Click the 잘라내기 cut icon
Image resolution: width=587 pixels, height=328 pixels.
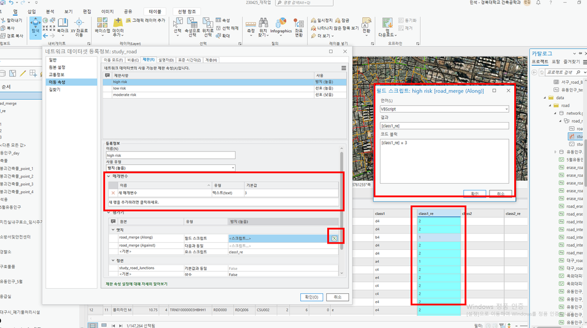tap(11, 21)
